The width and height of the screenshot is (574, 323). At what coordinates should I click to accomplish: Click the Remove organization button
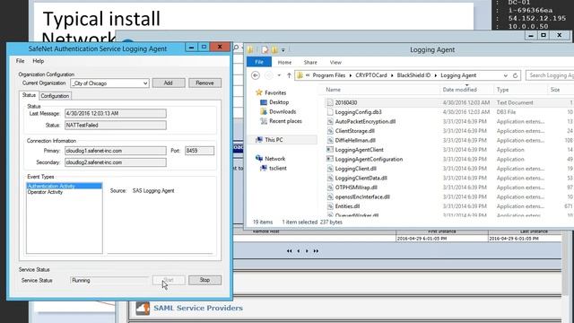pyautogui.click(x=204, y=83)
